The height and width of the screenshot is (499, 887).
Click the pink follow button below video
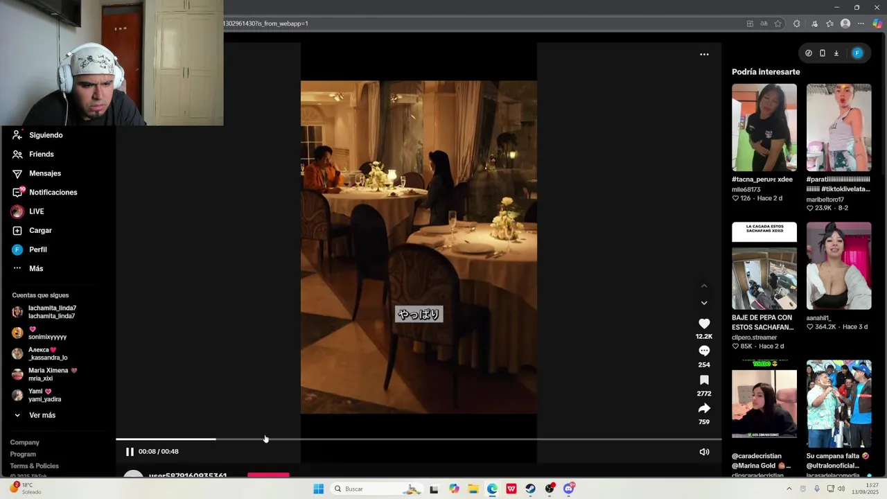tap(268, 475)
